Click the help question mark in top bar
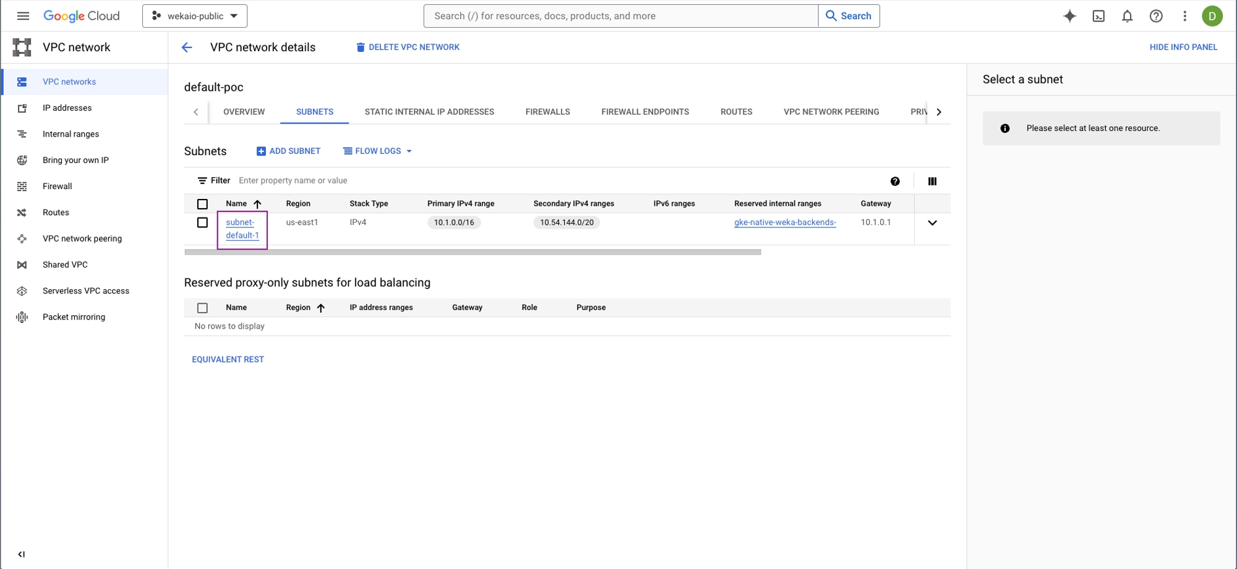Viewport: 1237px width, 569px height. [x=1155, y=16]
